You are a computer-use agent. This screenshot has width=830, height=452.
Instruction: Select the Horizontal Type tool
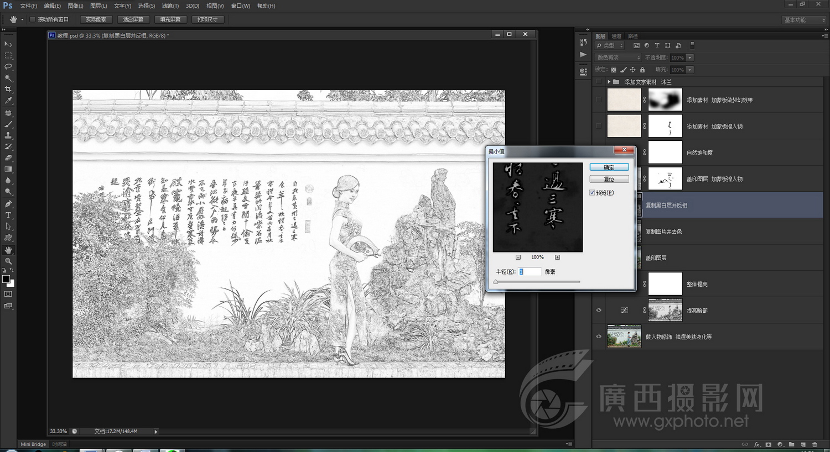[x=8, y=215]
